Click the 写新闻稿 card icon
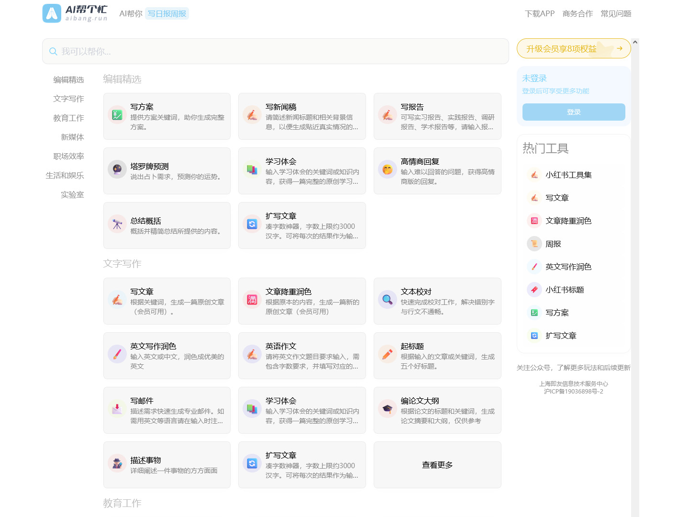The height and width of the screenshot is (517, 689). coord(252,115)
